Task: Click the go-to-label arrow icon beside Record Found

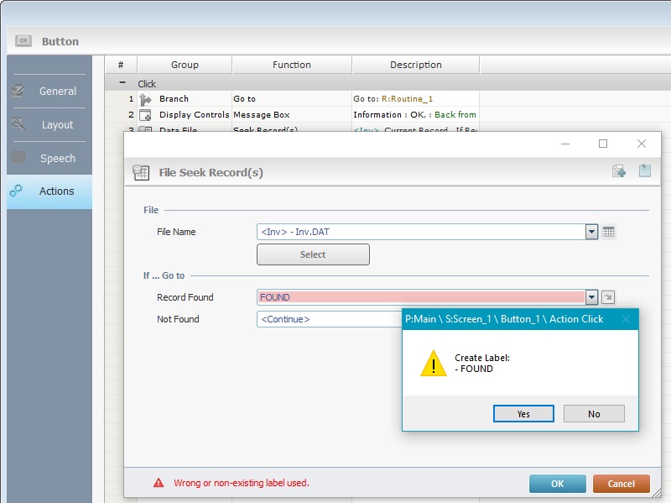Action: [609, 297]
